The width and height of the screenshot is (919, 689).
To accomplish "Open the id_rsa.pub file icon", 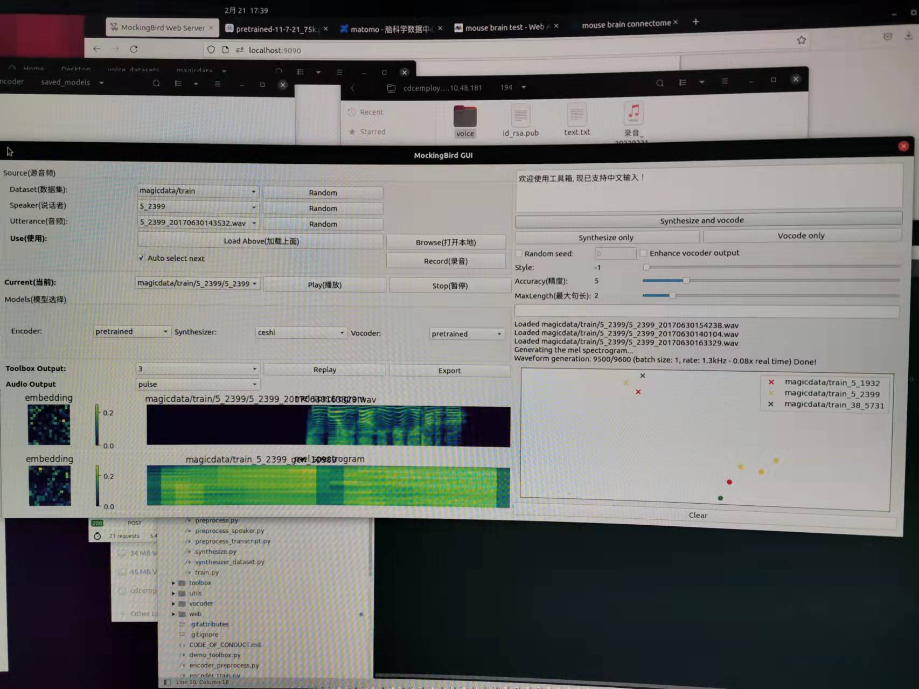I will point(520,115).
